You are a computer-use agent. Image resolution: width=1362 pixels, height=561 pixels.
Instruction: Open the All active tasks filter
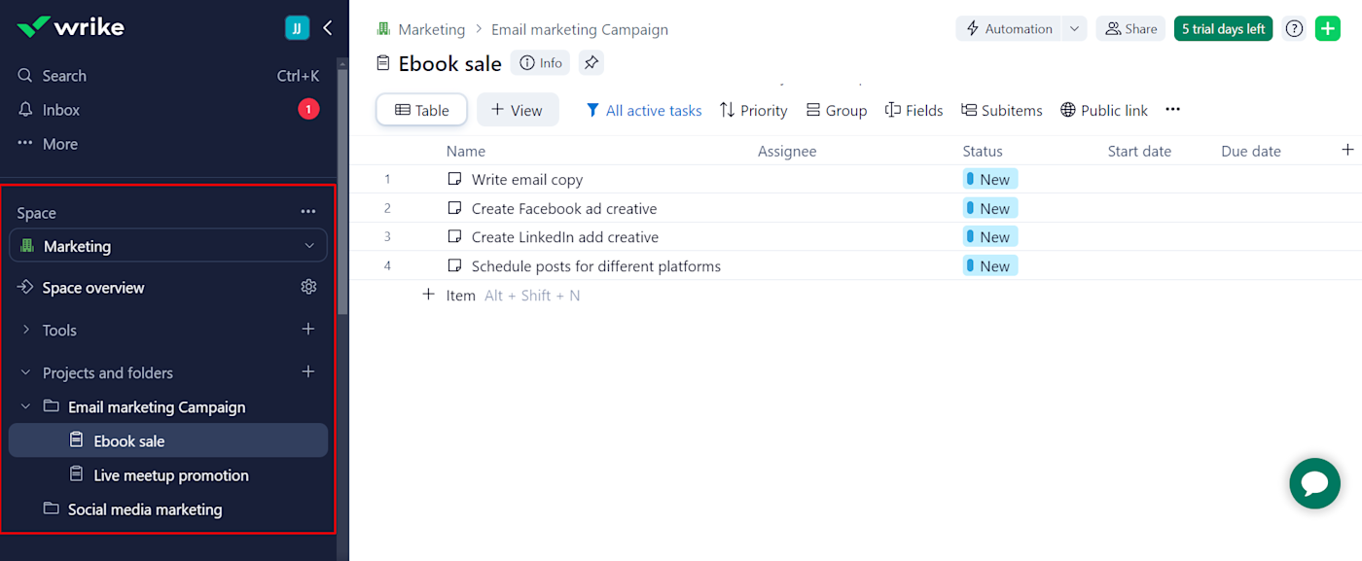click(x=643, y=110)
